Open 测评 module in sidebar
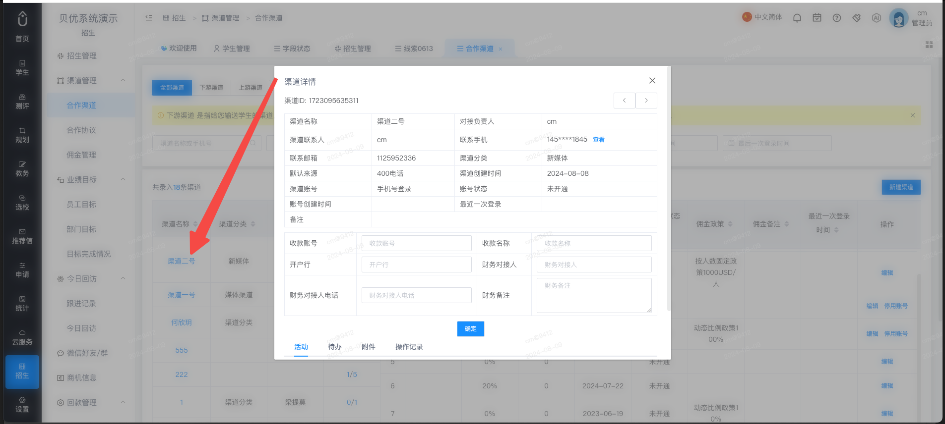 coord(22,102)
